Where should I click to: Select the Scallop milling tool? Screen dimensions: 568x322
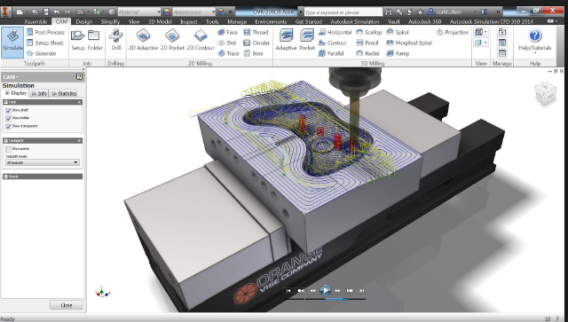(x=369, y=32)
